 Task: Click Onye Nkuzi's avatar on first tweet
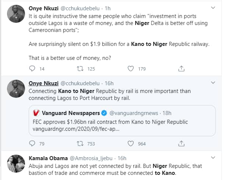click(15, 14)
